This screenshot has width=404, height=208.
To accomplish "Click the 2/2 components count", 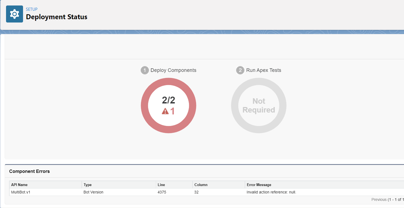I will [168, 100].
